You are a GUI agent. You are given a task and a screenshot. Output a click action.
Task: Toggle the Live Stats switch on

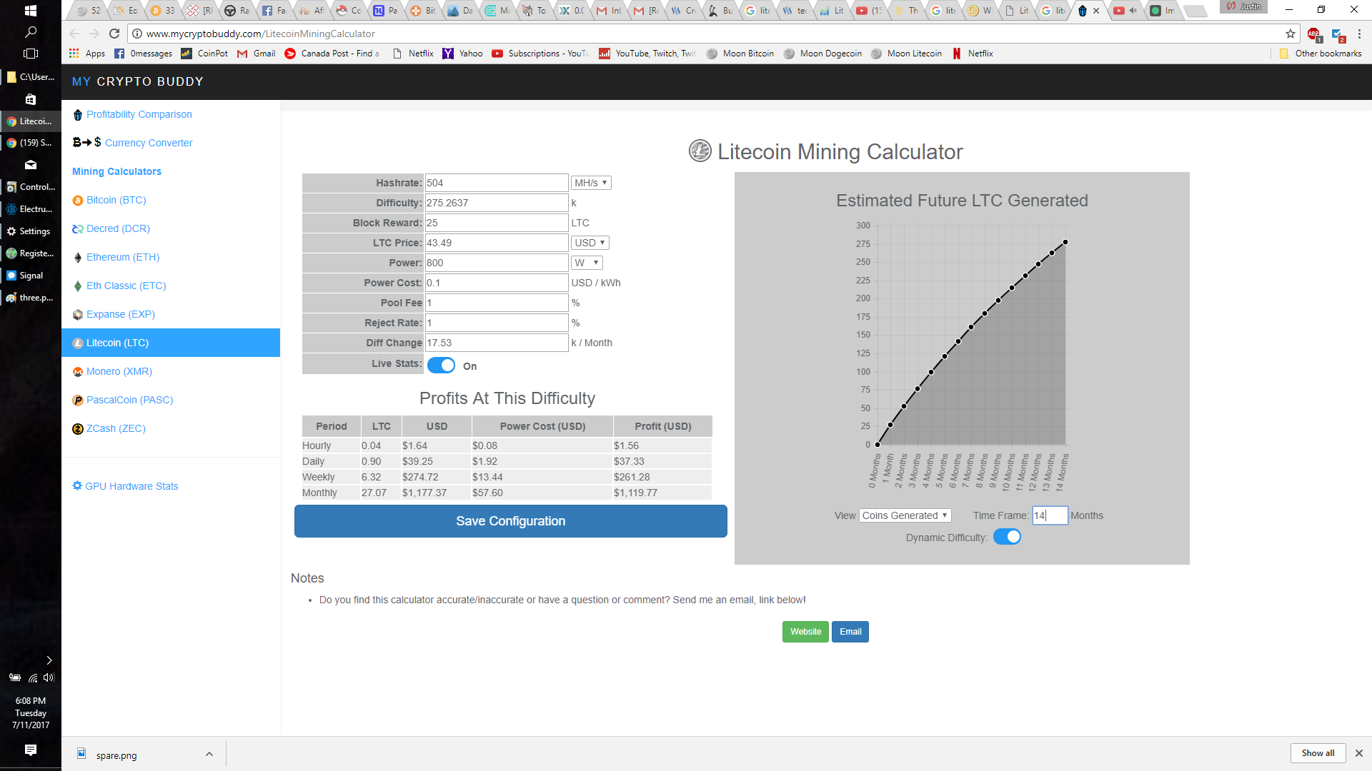[x=440, y=366]
